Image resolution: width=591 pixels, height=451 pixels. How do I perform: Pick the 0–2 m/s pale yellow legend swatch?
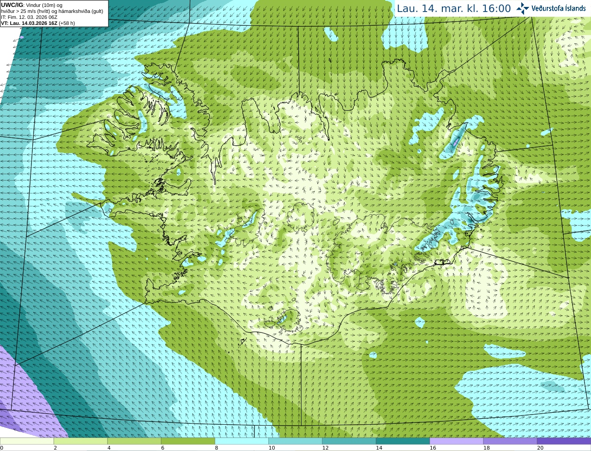[x=27, y=441]
